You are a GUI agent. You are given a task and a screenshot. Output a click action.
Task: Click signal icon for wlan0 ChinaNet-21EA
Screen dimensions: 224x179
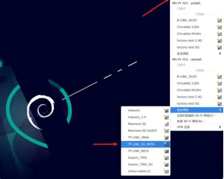click(x=220, y=83)
